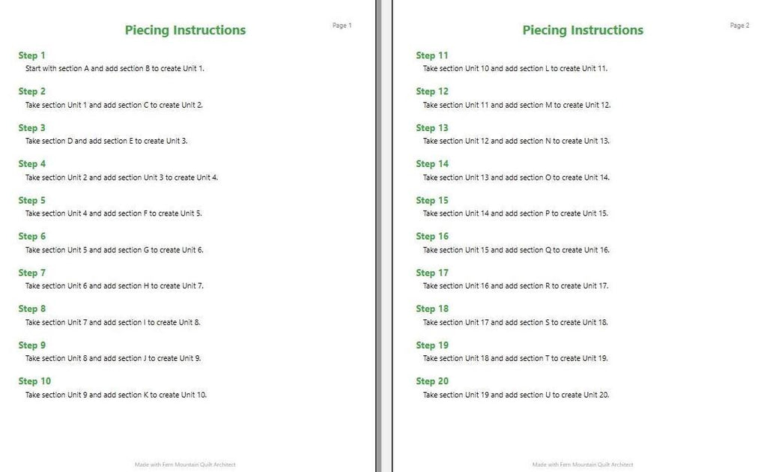Viewport: 767px width, 472px height.
Task: Click the Step 17 instruction about section R
Action: click(x=515, y=285)
